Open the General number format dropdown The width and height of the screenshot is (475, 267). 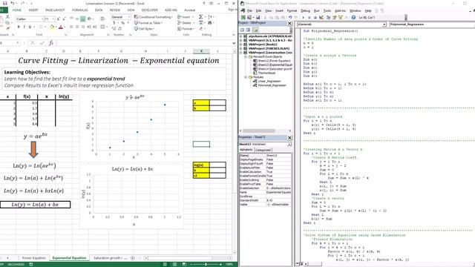click(x=128, y=17)
